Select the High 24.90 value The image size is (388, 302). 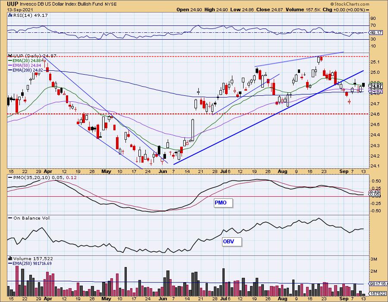point(216,9)
